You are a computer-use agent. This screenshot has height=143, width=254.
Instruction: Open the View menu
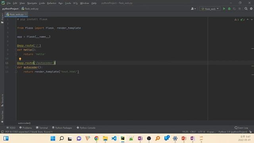coord(22,3)
